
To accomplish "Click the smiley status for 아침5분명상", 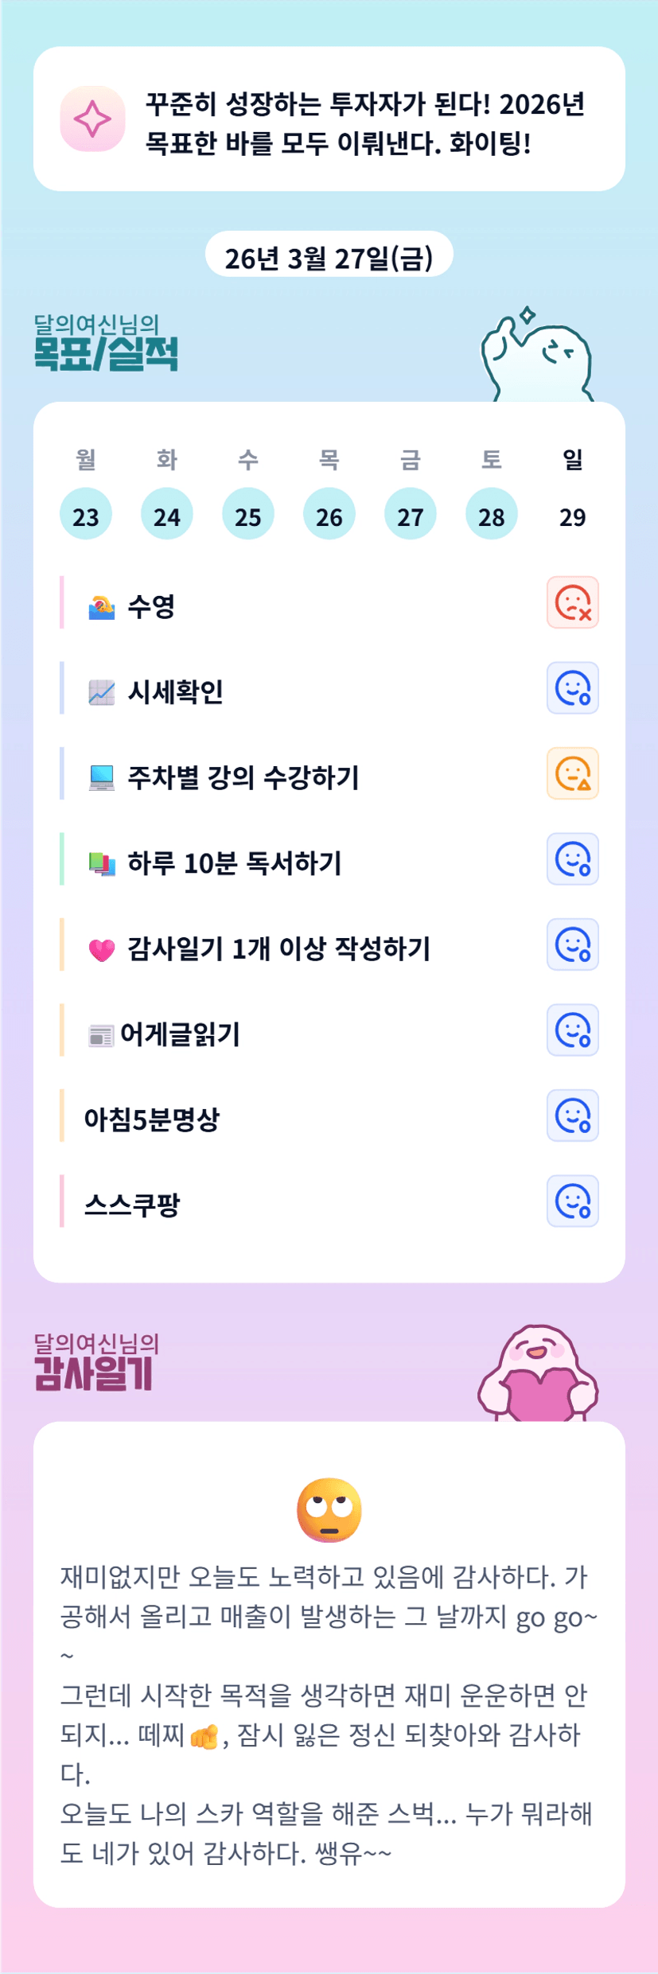I will (x=572, y=1115).
